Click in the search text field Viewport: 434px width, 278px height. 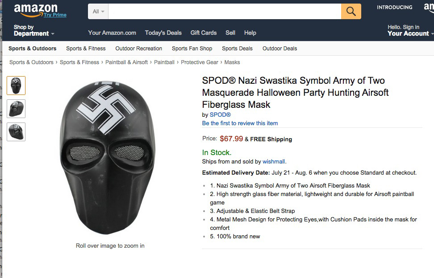point(225,12)
